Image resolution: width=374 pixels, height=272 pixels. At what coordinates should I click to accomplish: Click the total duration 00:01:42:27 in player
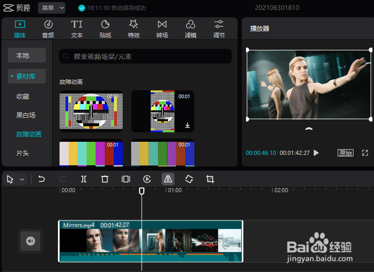point(294,153)
